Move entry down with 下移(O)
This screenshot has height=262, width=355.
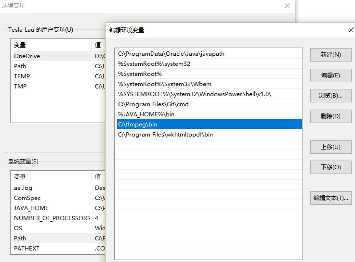coord(330,167)
